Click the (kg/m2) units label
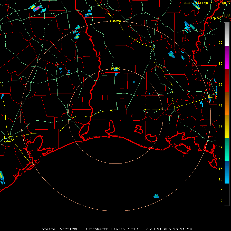The height and width of the screenshot is (231, 231). click(216, 18)
